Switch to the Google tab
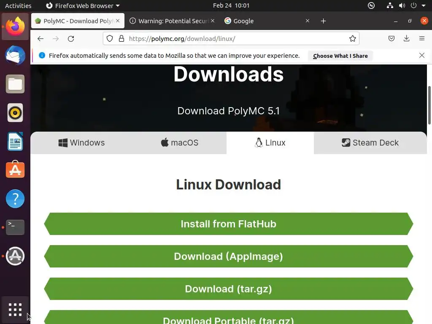 click(267, 21)
